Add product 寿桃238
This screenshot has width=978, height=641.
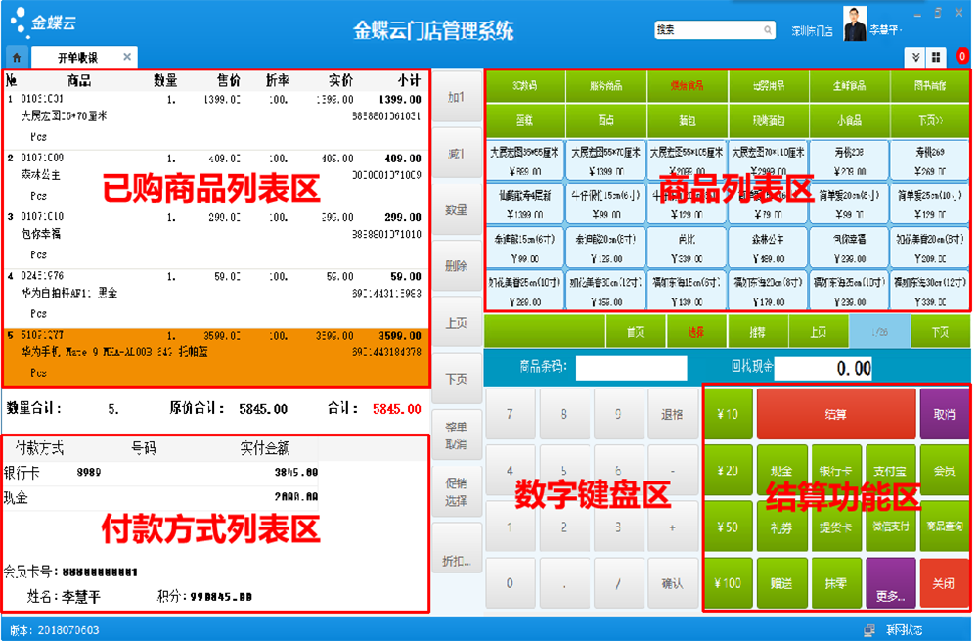[849, 160]
